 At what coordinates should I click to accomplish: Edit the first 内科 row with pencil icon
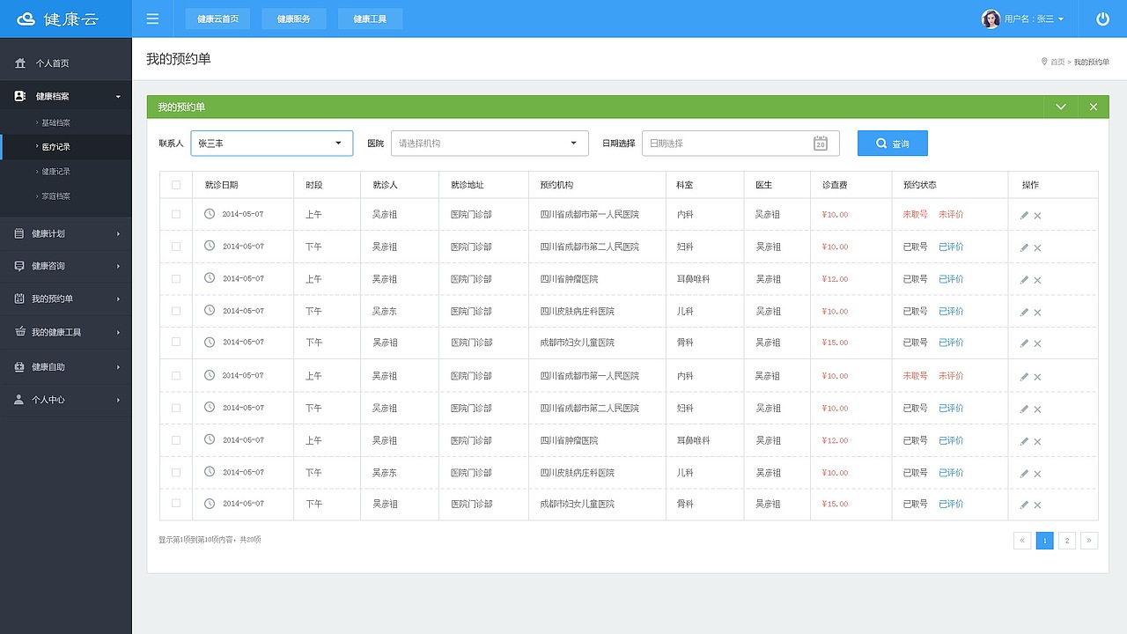coord(1024,215)
